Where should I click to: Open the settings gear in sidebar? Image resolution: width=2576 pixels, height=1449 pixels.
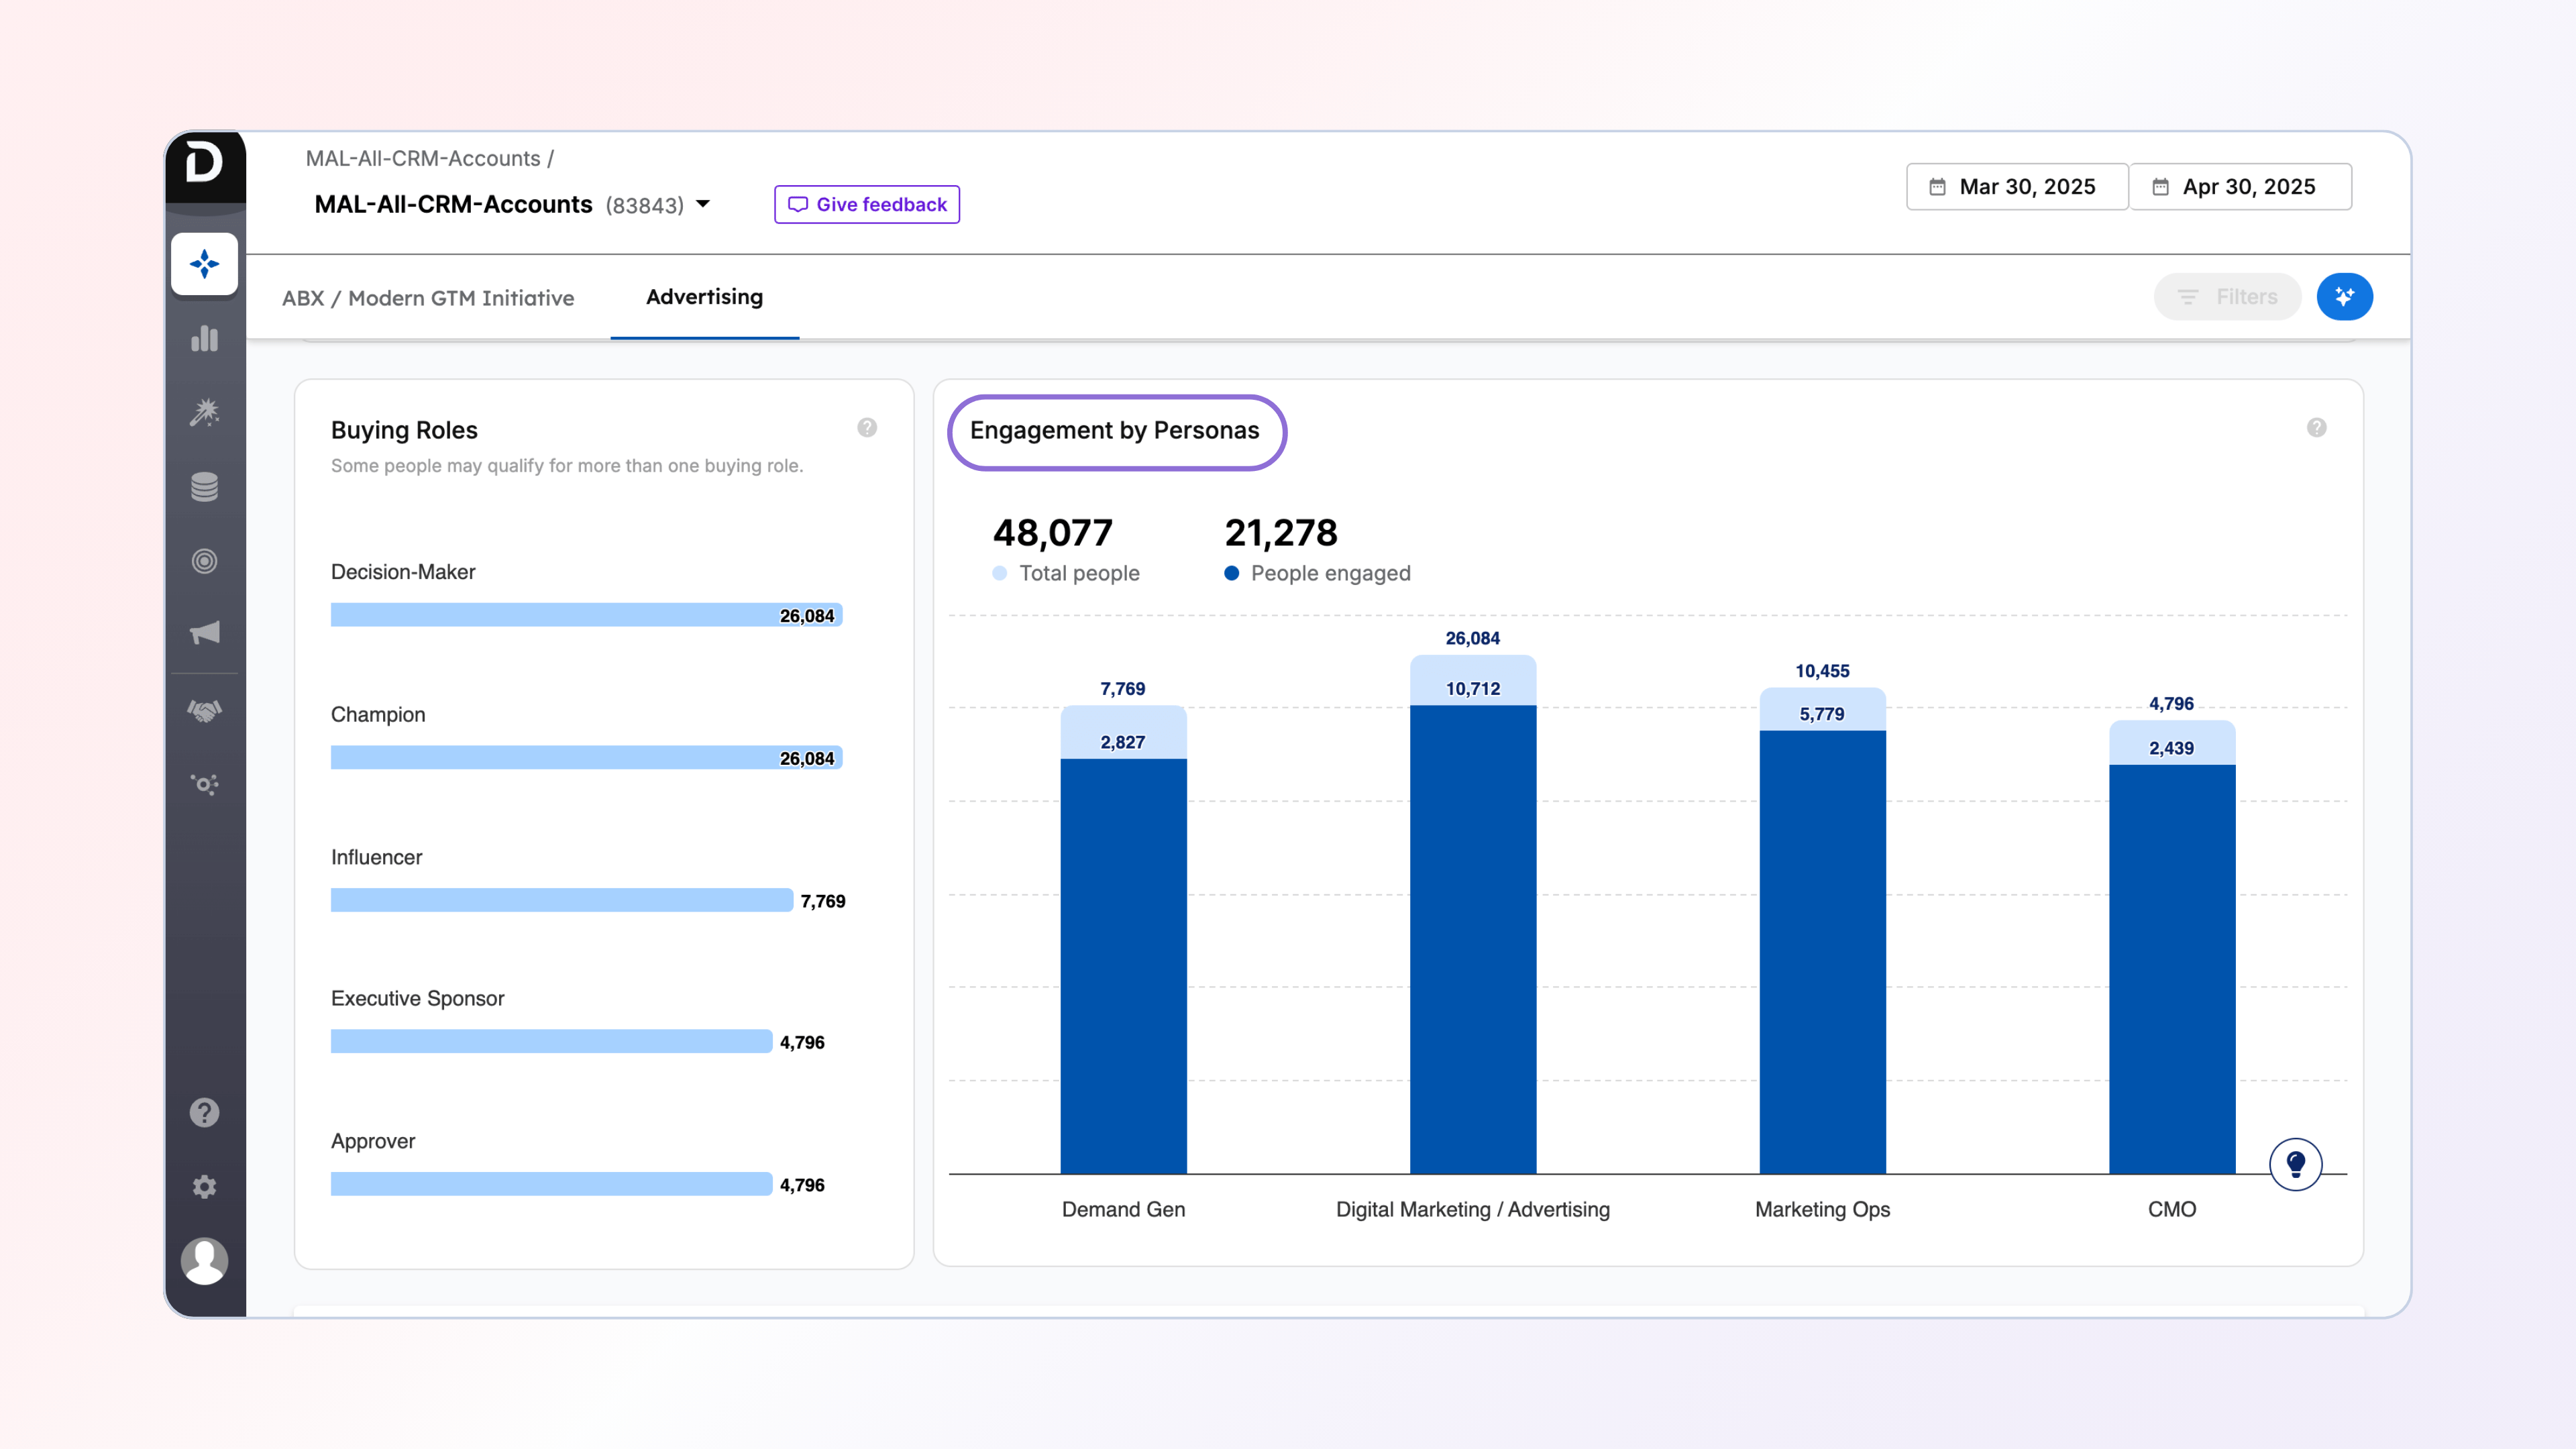[204, 1187]
